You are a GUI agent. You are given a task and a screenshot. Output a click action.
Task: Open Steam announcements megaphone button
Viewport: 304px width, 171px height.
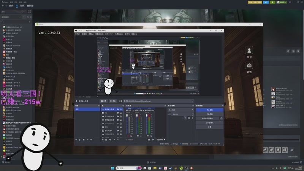[x=266, y=2]
